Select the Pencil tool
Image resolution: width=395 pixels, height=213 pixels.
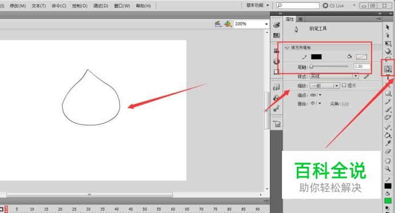[388, 101]
